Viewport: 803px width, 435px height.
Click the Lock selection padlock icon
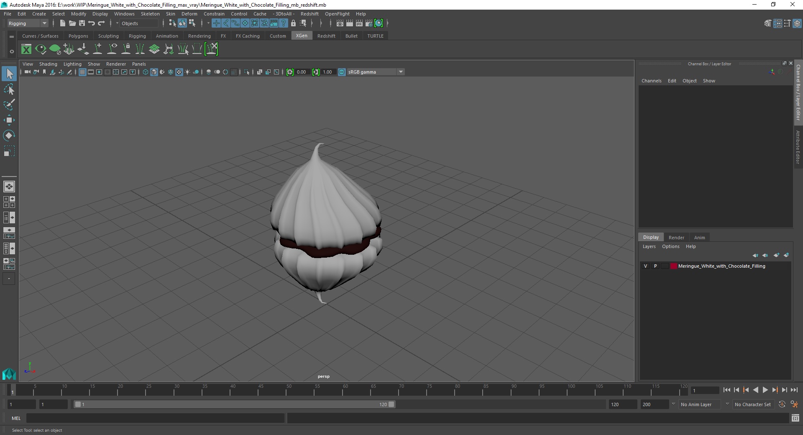pos(293,23)
